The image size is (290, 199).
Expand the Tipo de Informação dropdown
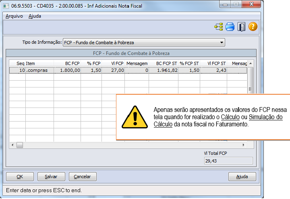221,43
